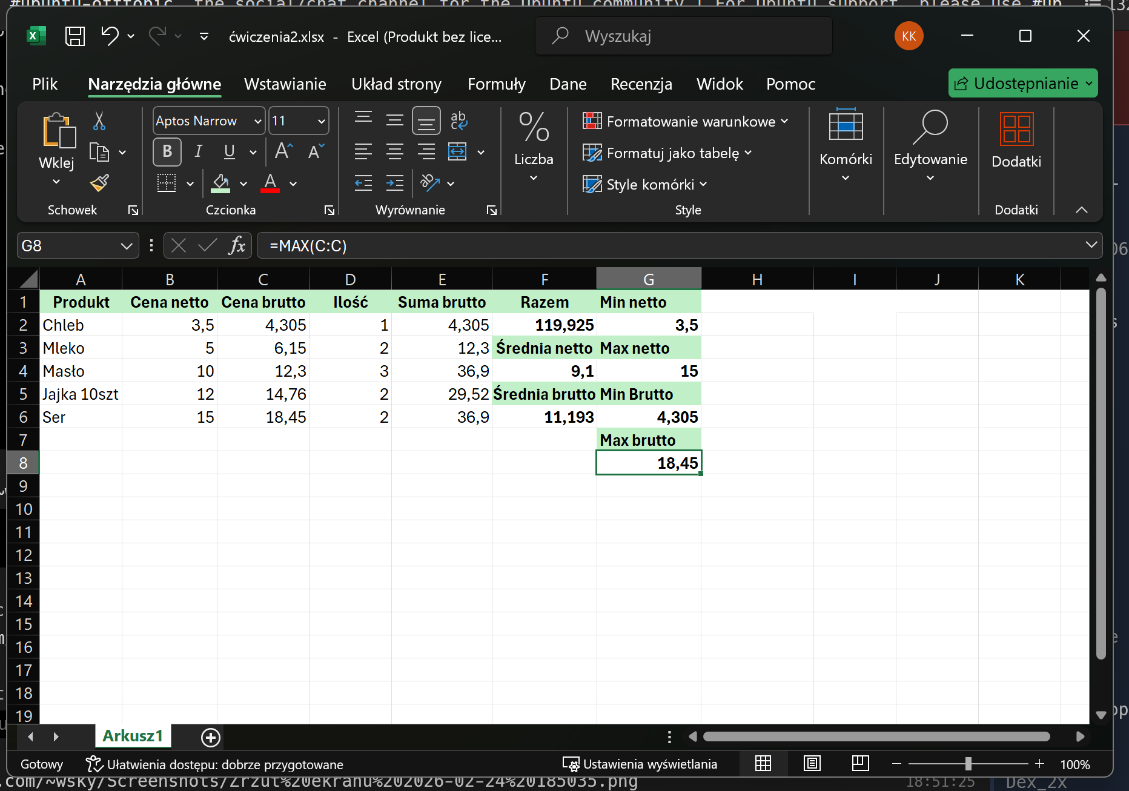Click the Wrap text icon
1129x791 pixels.
[x=459, y=121]
